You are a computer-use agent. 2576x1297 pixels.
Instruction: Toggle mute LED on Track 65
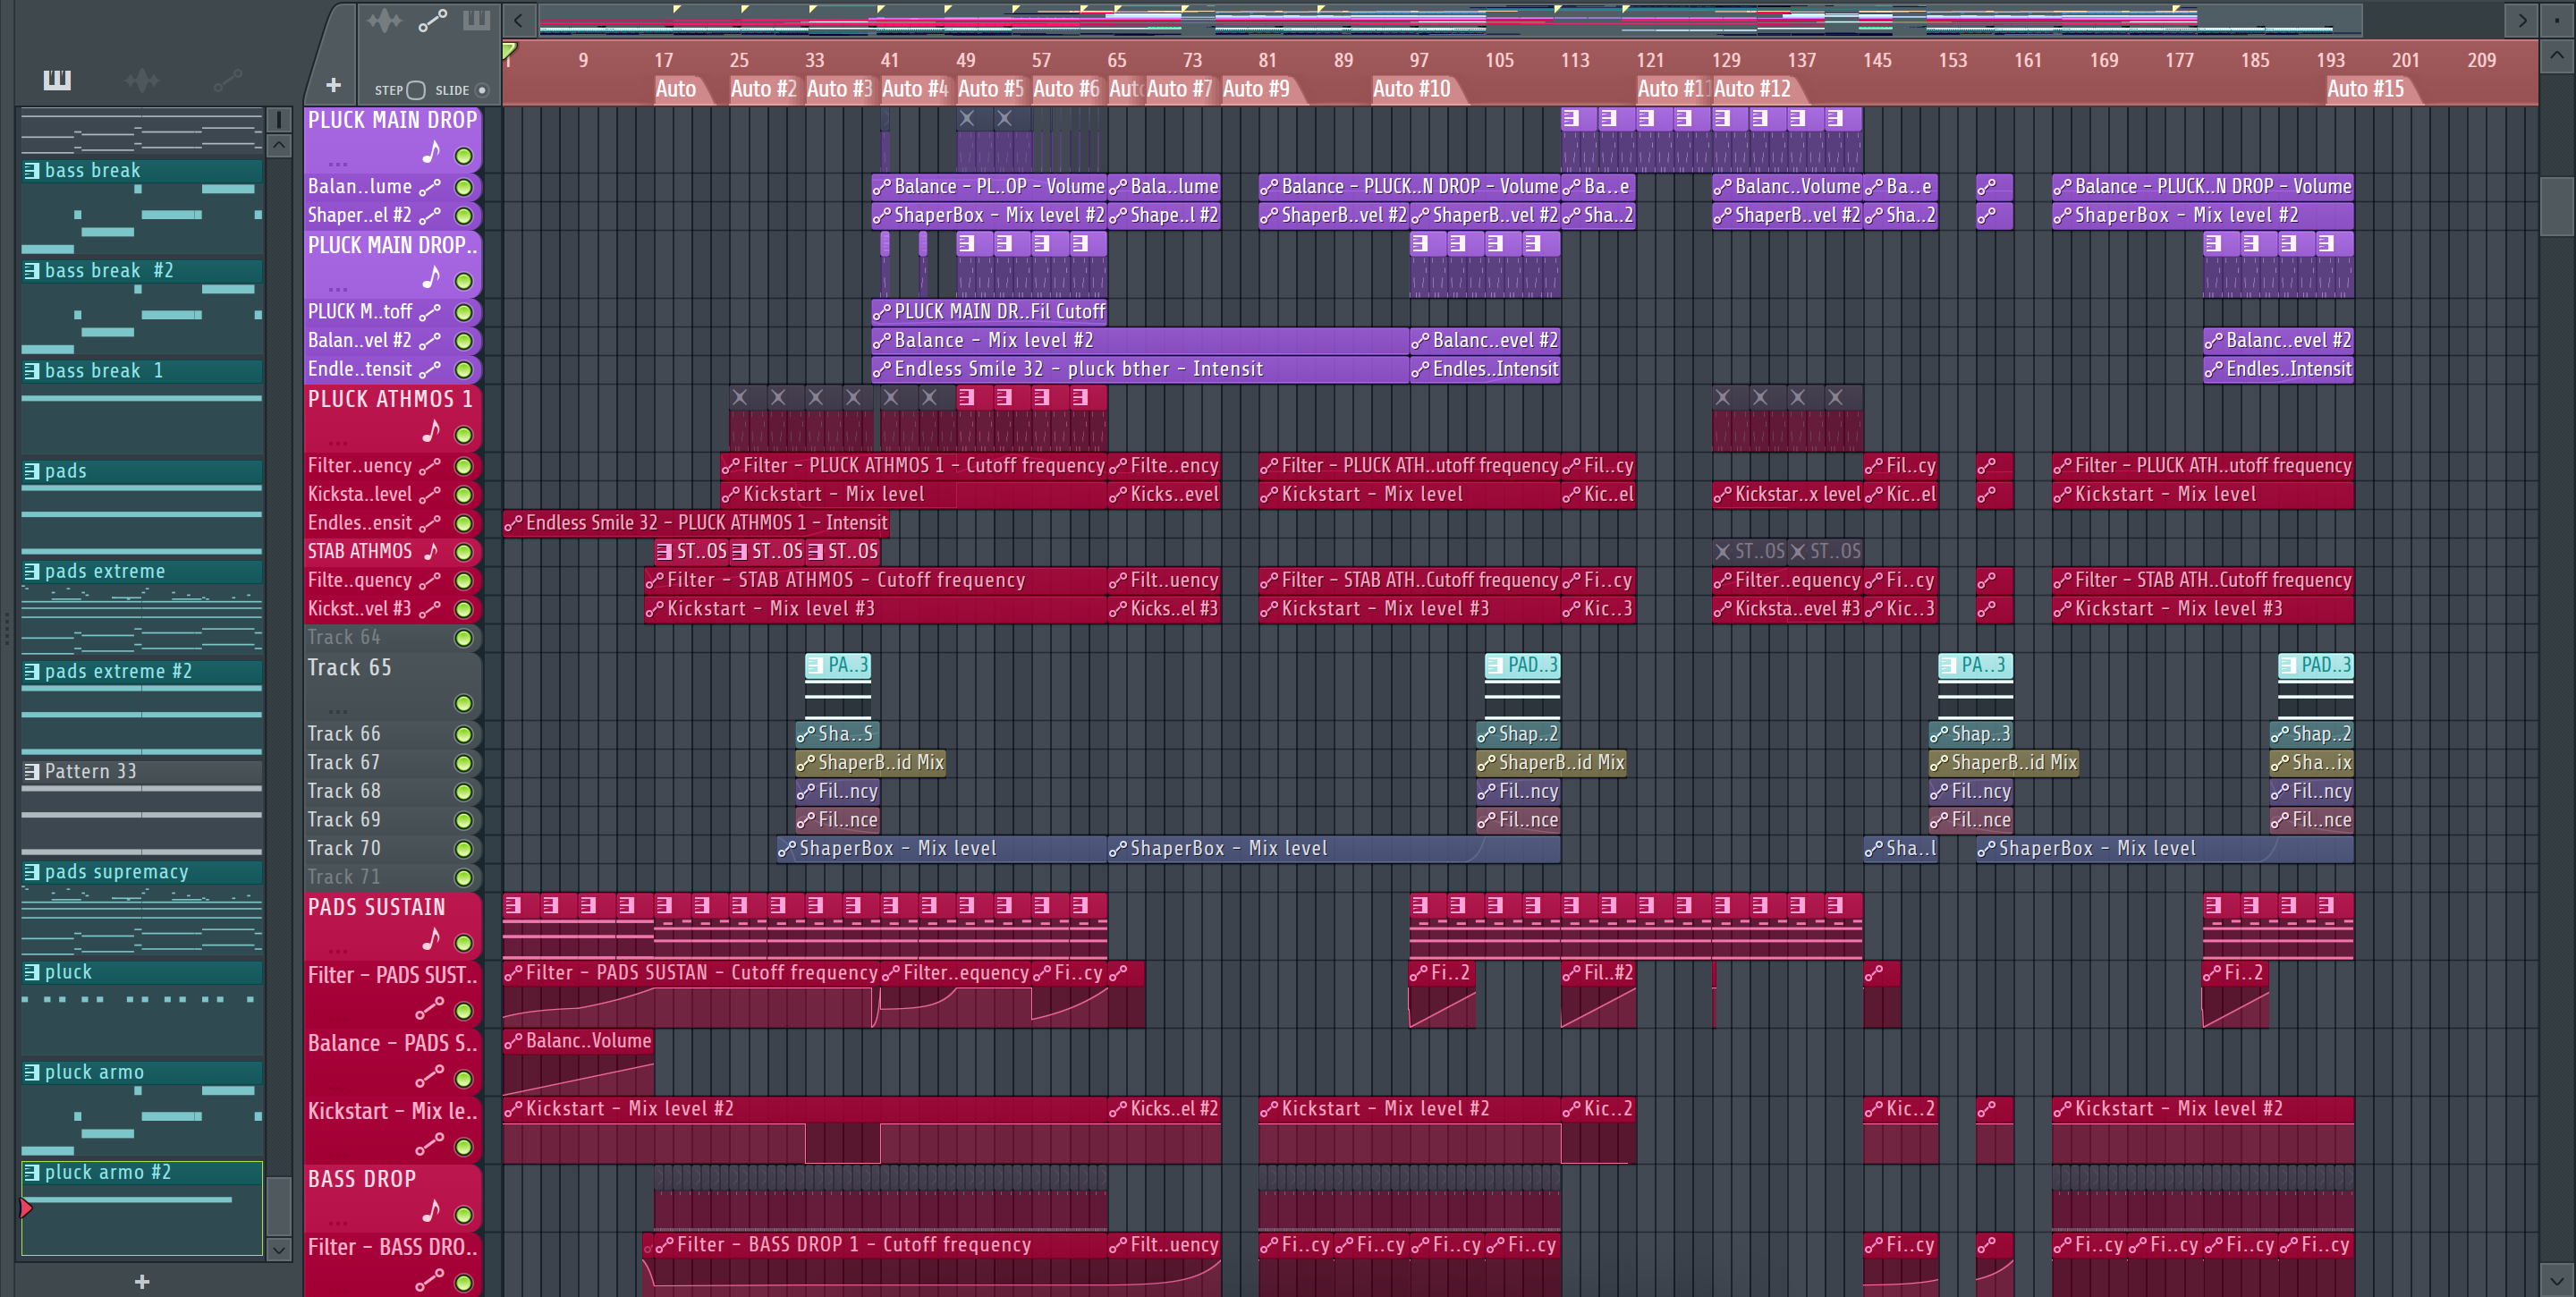(464, 704)
